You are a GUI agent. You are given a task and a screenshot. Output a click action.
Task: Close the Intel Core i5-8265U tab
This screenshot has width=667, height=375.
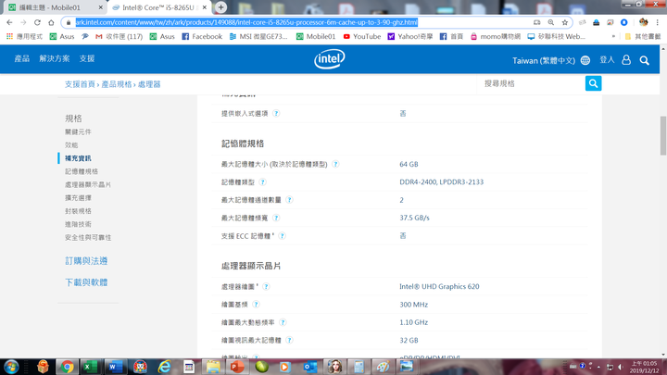pyautogui.click(x=205, y=7)
